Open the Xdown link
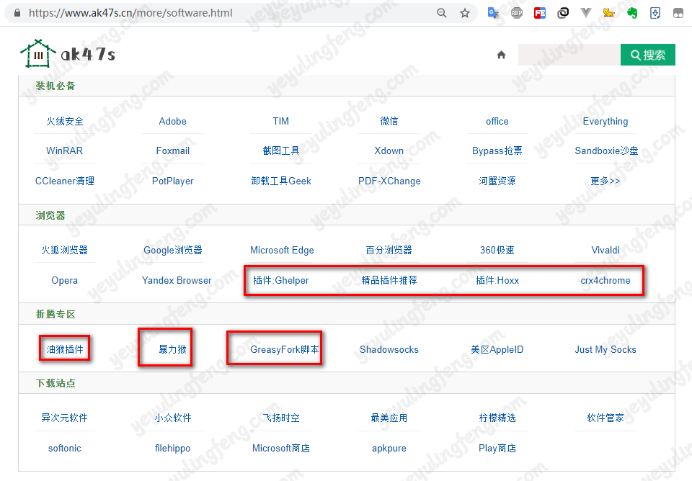Screen dimensions: 692x481 point(389,150)
